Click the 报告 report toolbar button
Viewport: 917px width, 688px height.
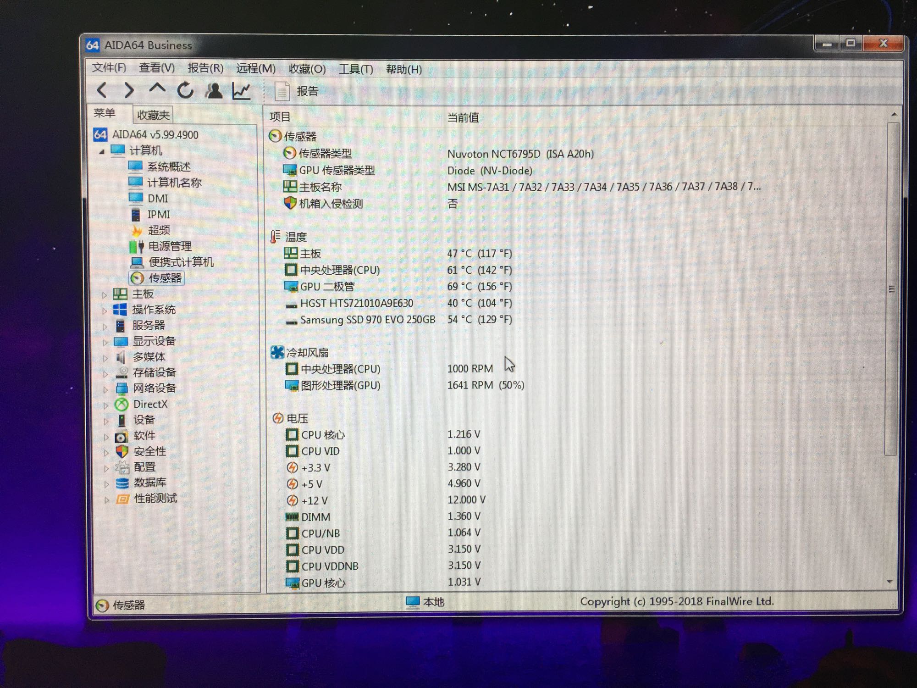pos(296,91)
